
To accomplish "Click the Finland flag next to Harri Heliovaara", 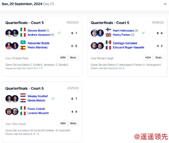I will 108,30.
